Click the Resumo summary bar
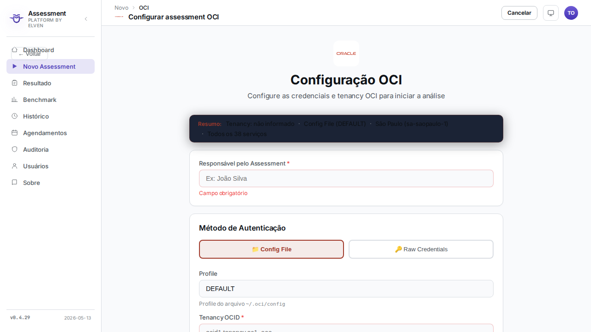Viewport: 591px width, 332px height. (x=346, y=129)
